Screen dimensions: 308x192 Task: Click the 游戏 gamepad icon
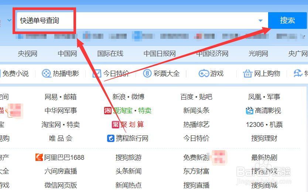tap(204, 74)
